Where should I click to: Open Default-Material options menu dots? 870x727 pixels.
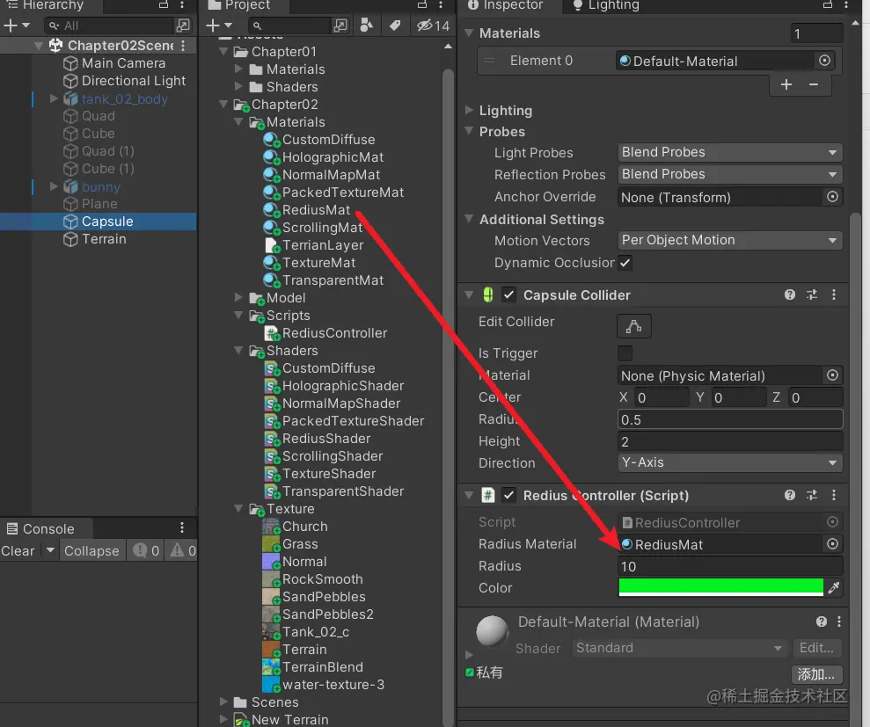839,622
